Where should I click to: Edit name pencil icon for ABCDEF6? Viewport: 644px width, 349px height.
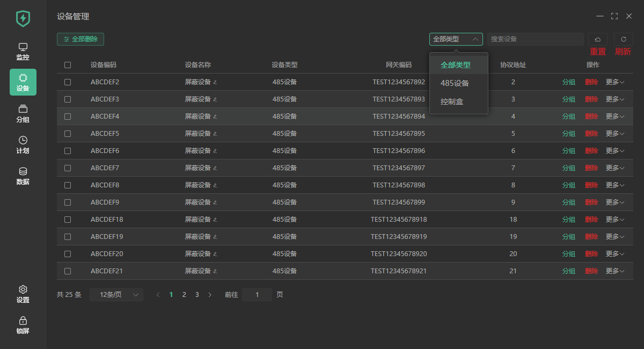[215, 151]
